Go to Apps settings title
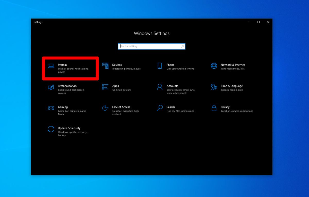309x197 pixels. [x=116, y=86]
